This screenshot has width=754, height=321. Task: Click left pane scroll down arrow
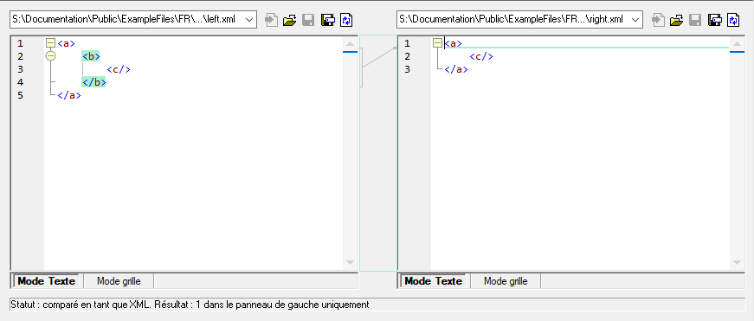point(350,262)
